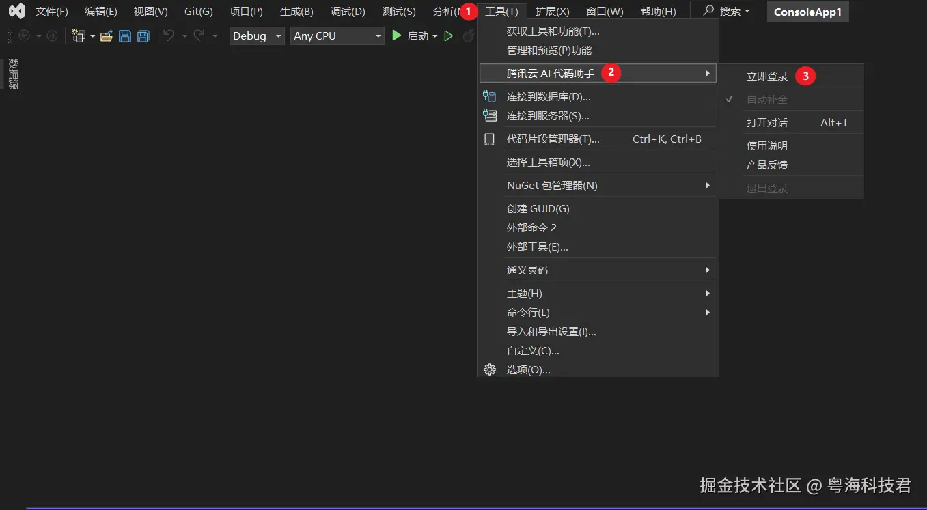927x510 pixels.
Task: Expand the navigate backward dropdown arrow
Action: coord(38,36)
